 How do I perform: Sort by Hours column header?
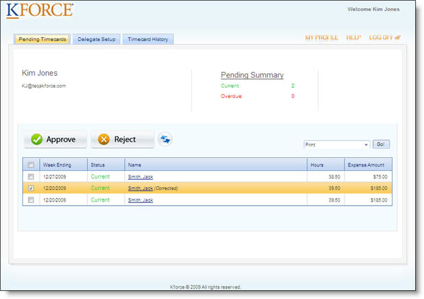pyautogui.click(x=326, y=165)
